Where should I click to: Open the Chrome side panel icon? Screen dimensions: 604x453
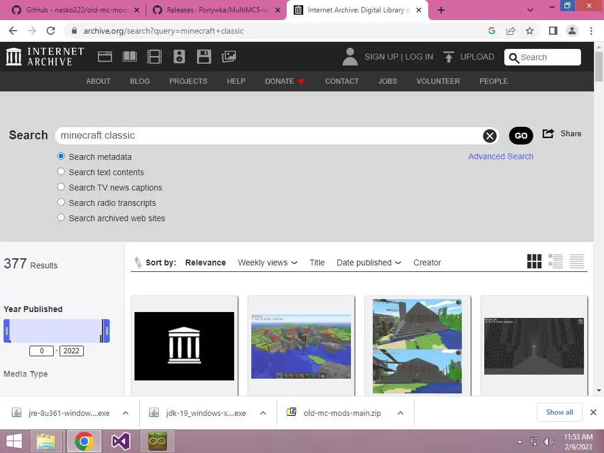[x=553, y=31]
